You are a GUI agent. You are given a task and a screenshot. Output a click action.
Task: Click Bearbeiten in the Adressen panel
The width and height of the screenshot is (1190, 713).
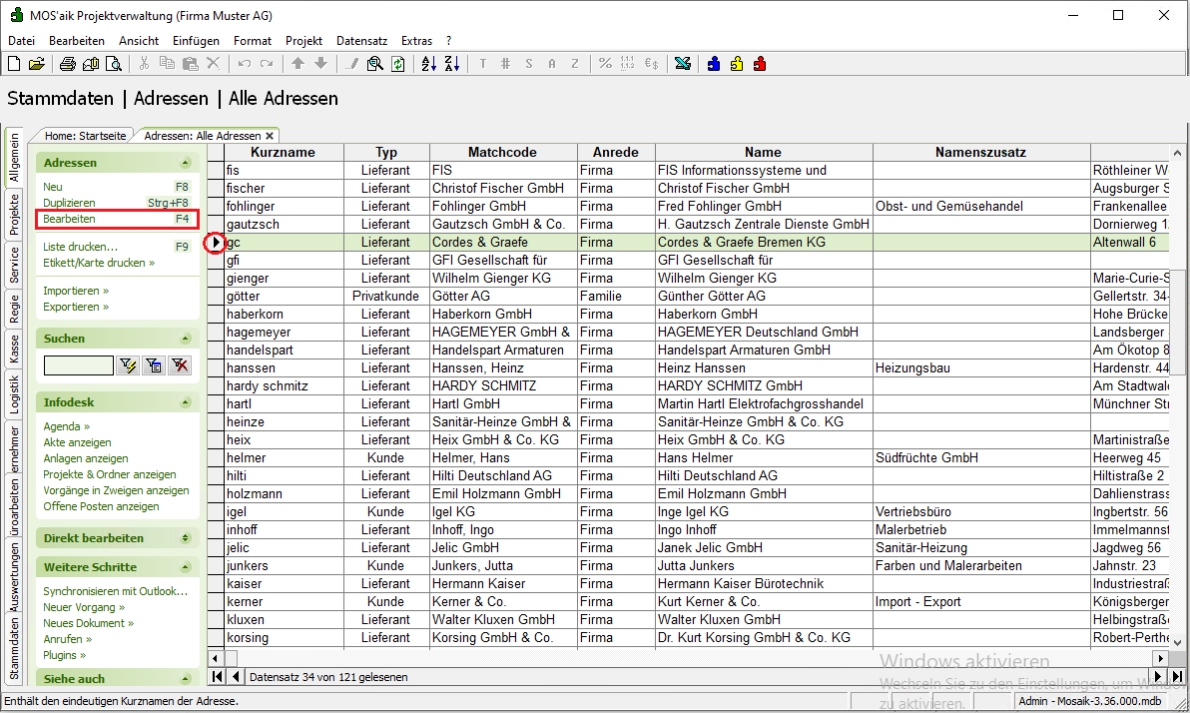tap(70, 219)
